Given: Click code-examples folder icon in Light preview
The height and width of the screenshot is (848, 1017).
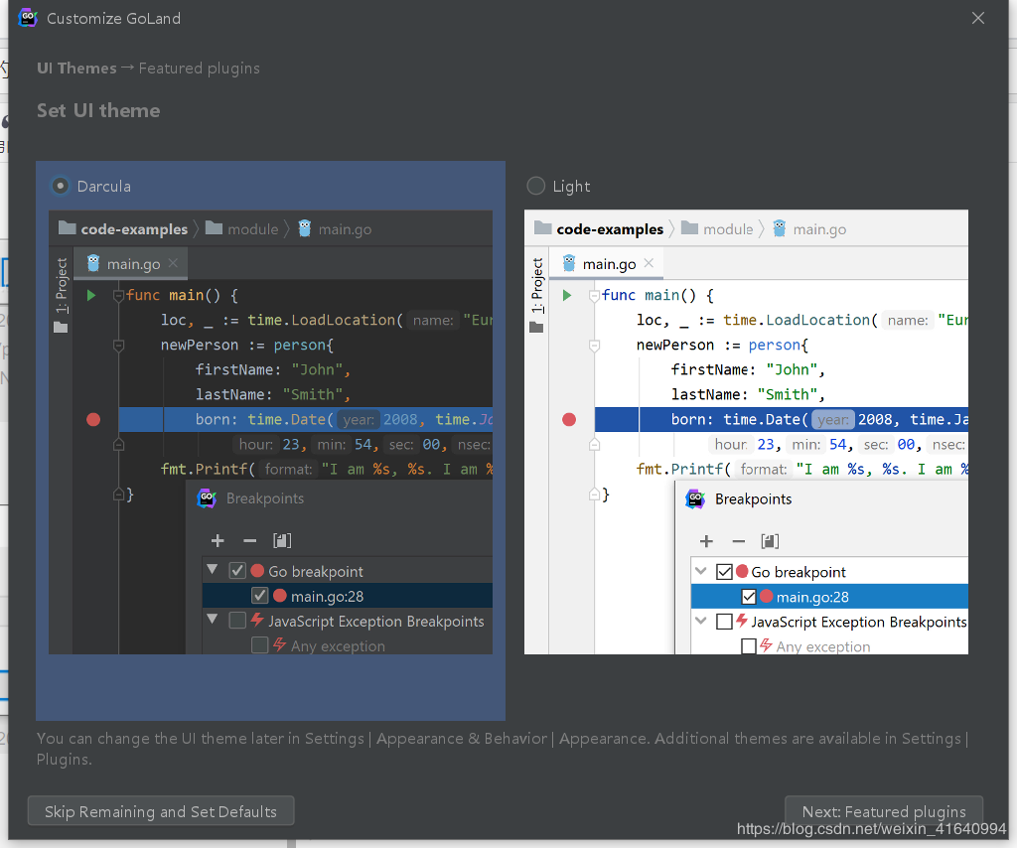Looking at the screenshot, I should click(542, 228).
